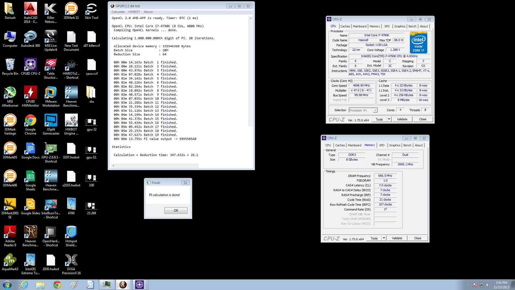
Task: Expand the Processor #1 selection dropdown
Action: click(x=375, y=110)
